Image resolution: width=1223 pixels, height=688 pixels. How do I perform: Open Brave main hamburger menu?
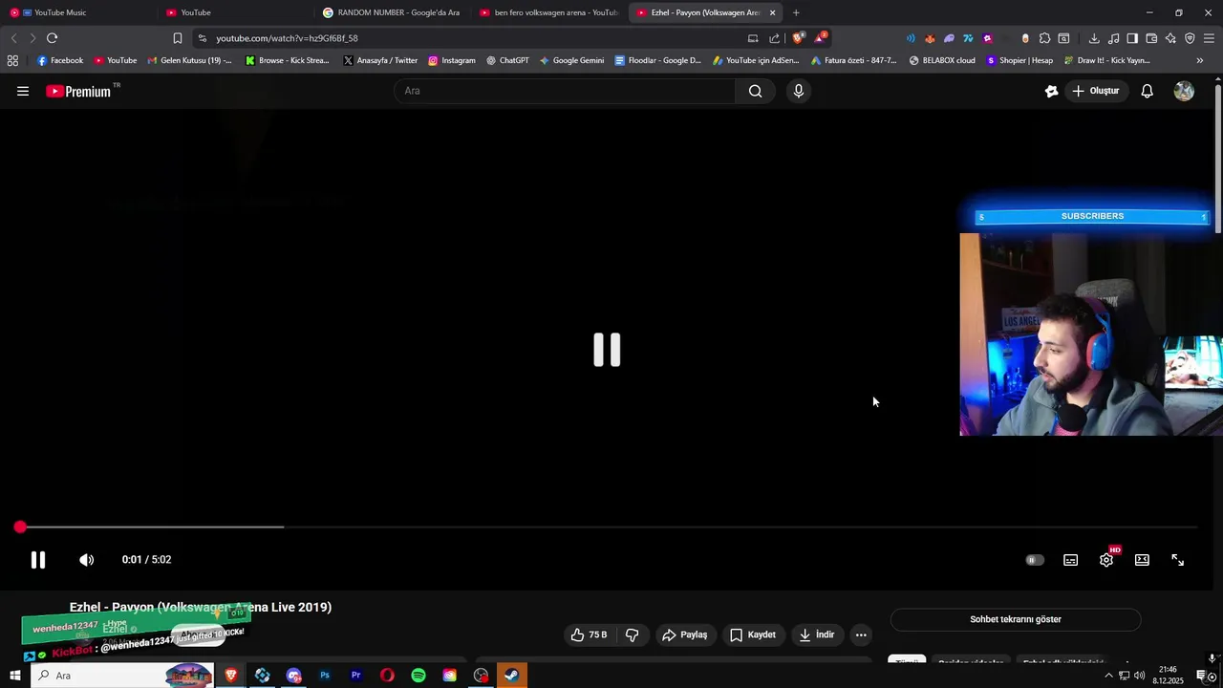(1209, 38)
